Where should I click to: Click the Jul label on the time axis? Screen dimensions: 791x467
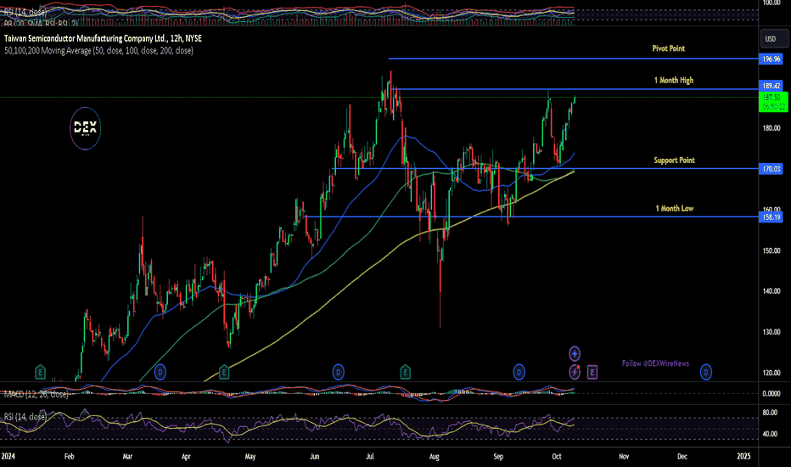370,457
